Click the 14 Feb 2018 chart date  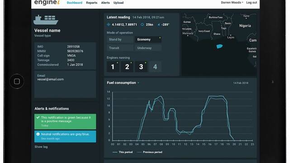(x=241, y=83)
